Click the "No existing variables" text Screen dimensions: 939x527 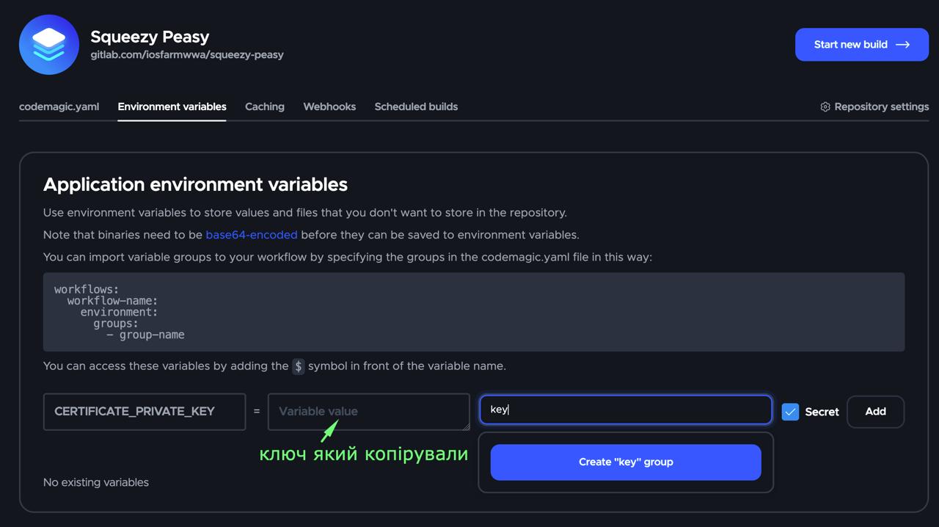click(x=96, y=482)
